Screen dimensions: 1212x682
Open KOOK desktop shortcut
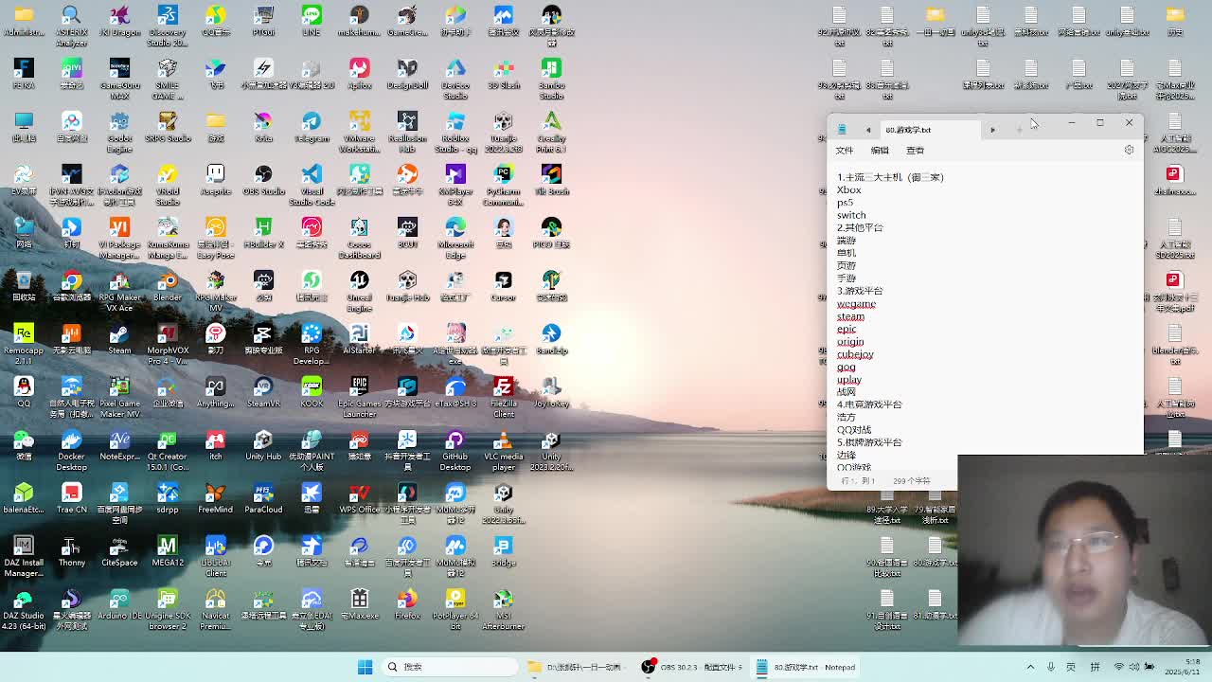click(312, 393)
